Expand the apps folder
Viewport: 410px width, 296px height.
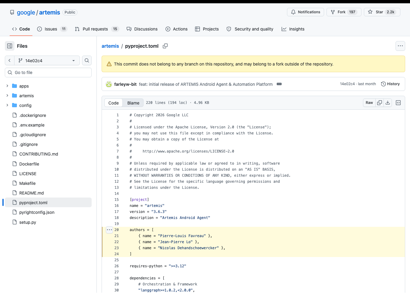pos(7,86)
